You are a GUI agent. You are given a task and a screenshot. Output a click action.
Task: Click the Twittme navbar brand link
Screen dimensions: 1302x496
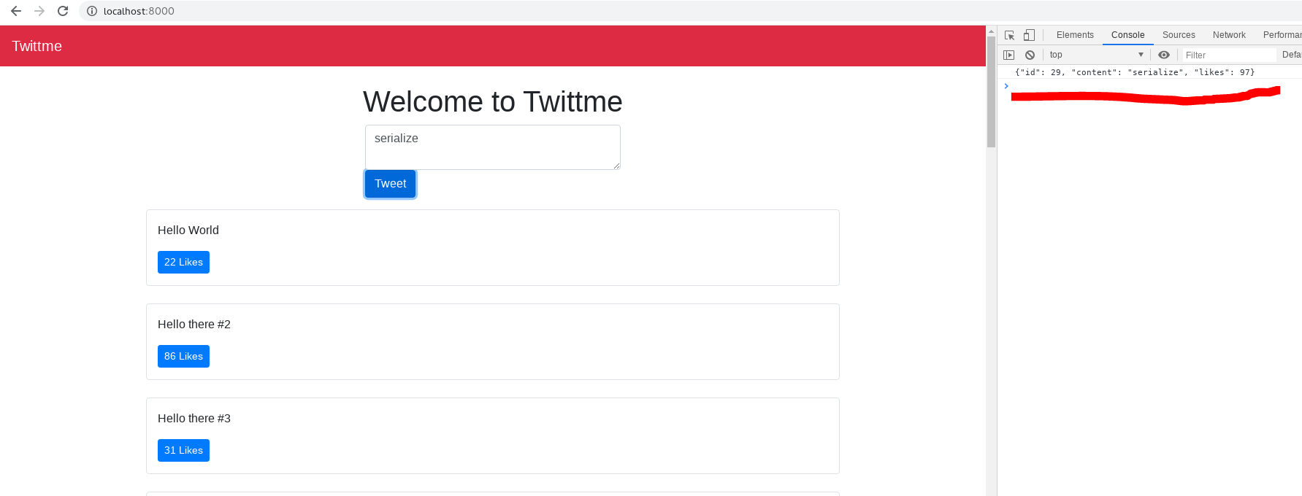click(37, 46)
